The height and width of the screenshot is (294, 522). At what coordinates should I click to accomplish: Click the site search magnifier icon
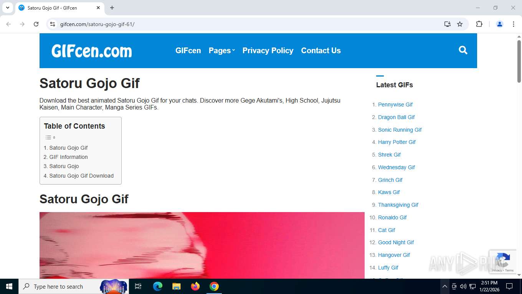click(x=463, y=50)
